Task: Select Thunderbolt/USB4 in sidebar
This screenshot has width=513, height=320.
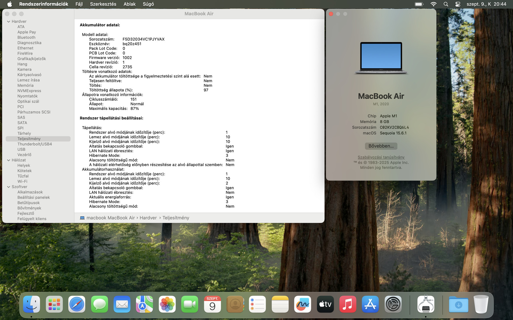Action: pyautogui.click(x=35, y=144)
